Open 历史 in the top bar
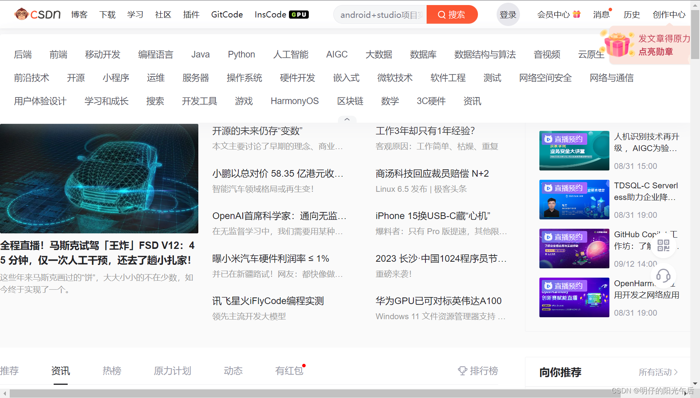 pyautogui.click(x=632, y=14)
